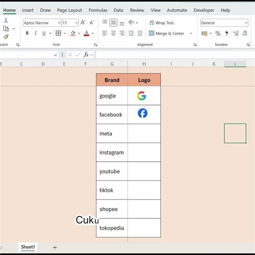The image size is (255, 255).
Task: Click the Copy icon
Action: 6,28
